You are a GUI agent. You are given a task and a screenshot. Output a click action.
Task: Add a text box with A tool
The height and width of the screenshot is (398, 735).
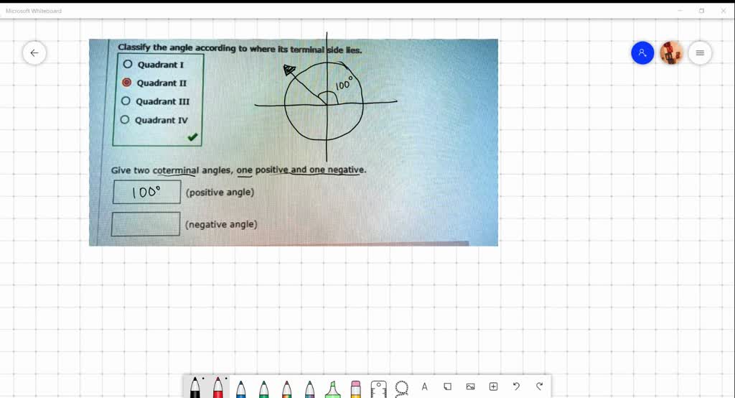[x=425, y=387]
